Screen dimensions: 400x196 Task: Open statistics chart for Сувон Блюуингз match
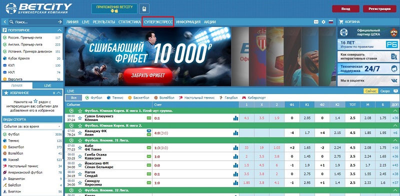tap(235, 118)
